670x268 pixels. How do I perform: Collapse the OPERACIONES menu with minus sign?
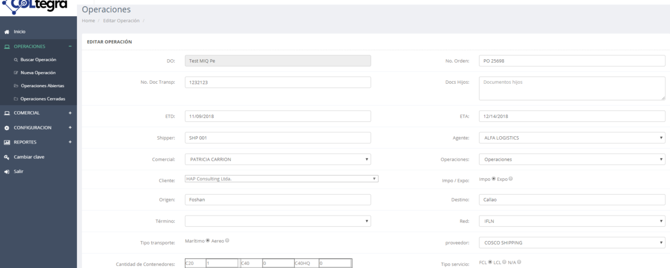[70, 46]
